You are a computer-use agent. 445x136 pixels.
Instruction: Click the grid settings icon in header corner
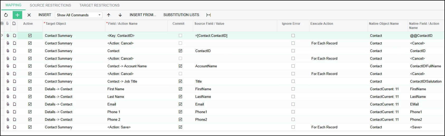[x=2, y=24]
